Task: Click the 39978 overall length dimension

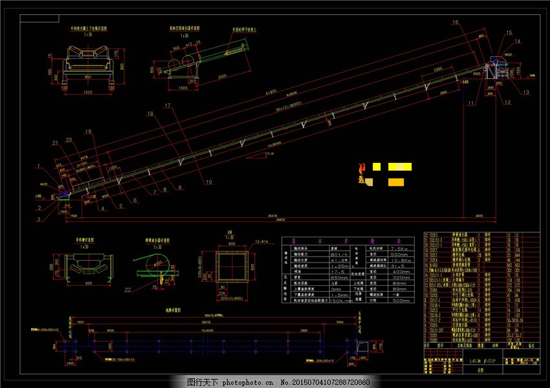Action: coord(279,221)
